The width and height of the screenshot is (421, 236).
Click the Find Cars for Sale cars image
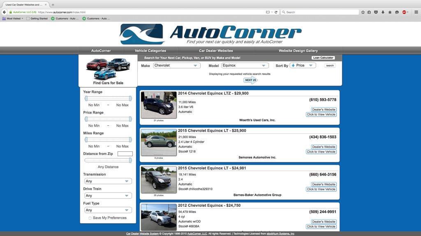108,69
